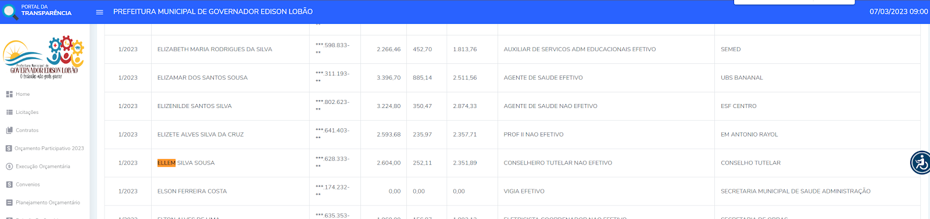
Task: Click role Agente de Saude Nao Efetivo
Action: point(550,106)
